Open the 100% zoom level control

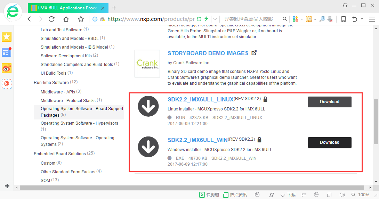click(x=360, y=194)
